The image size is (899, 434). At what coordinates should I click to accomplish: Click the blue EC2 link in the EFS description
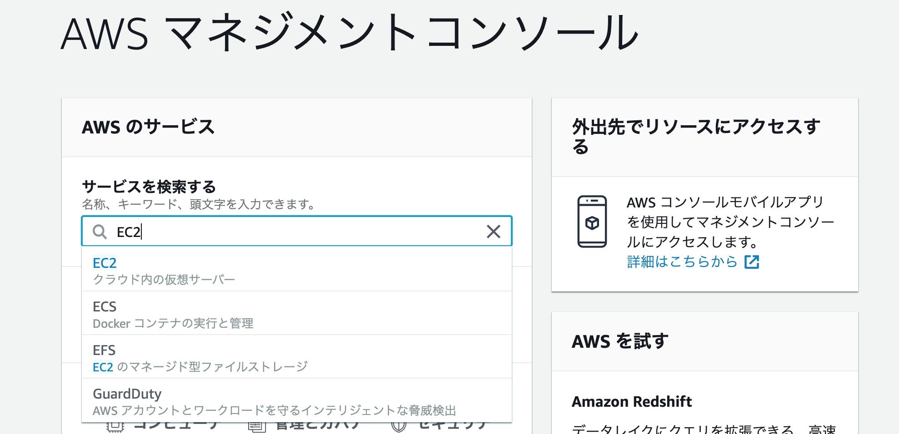pyautogui.click(x=103, y=366)
